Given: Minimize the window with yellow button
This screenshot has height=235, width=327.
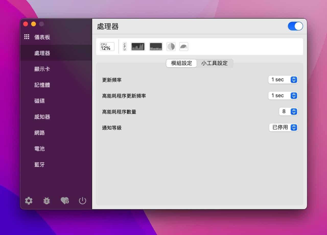Looking at the screenshot, I should (33, 24).
